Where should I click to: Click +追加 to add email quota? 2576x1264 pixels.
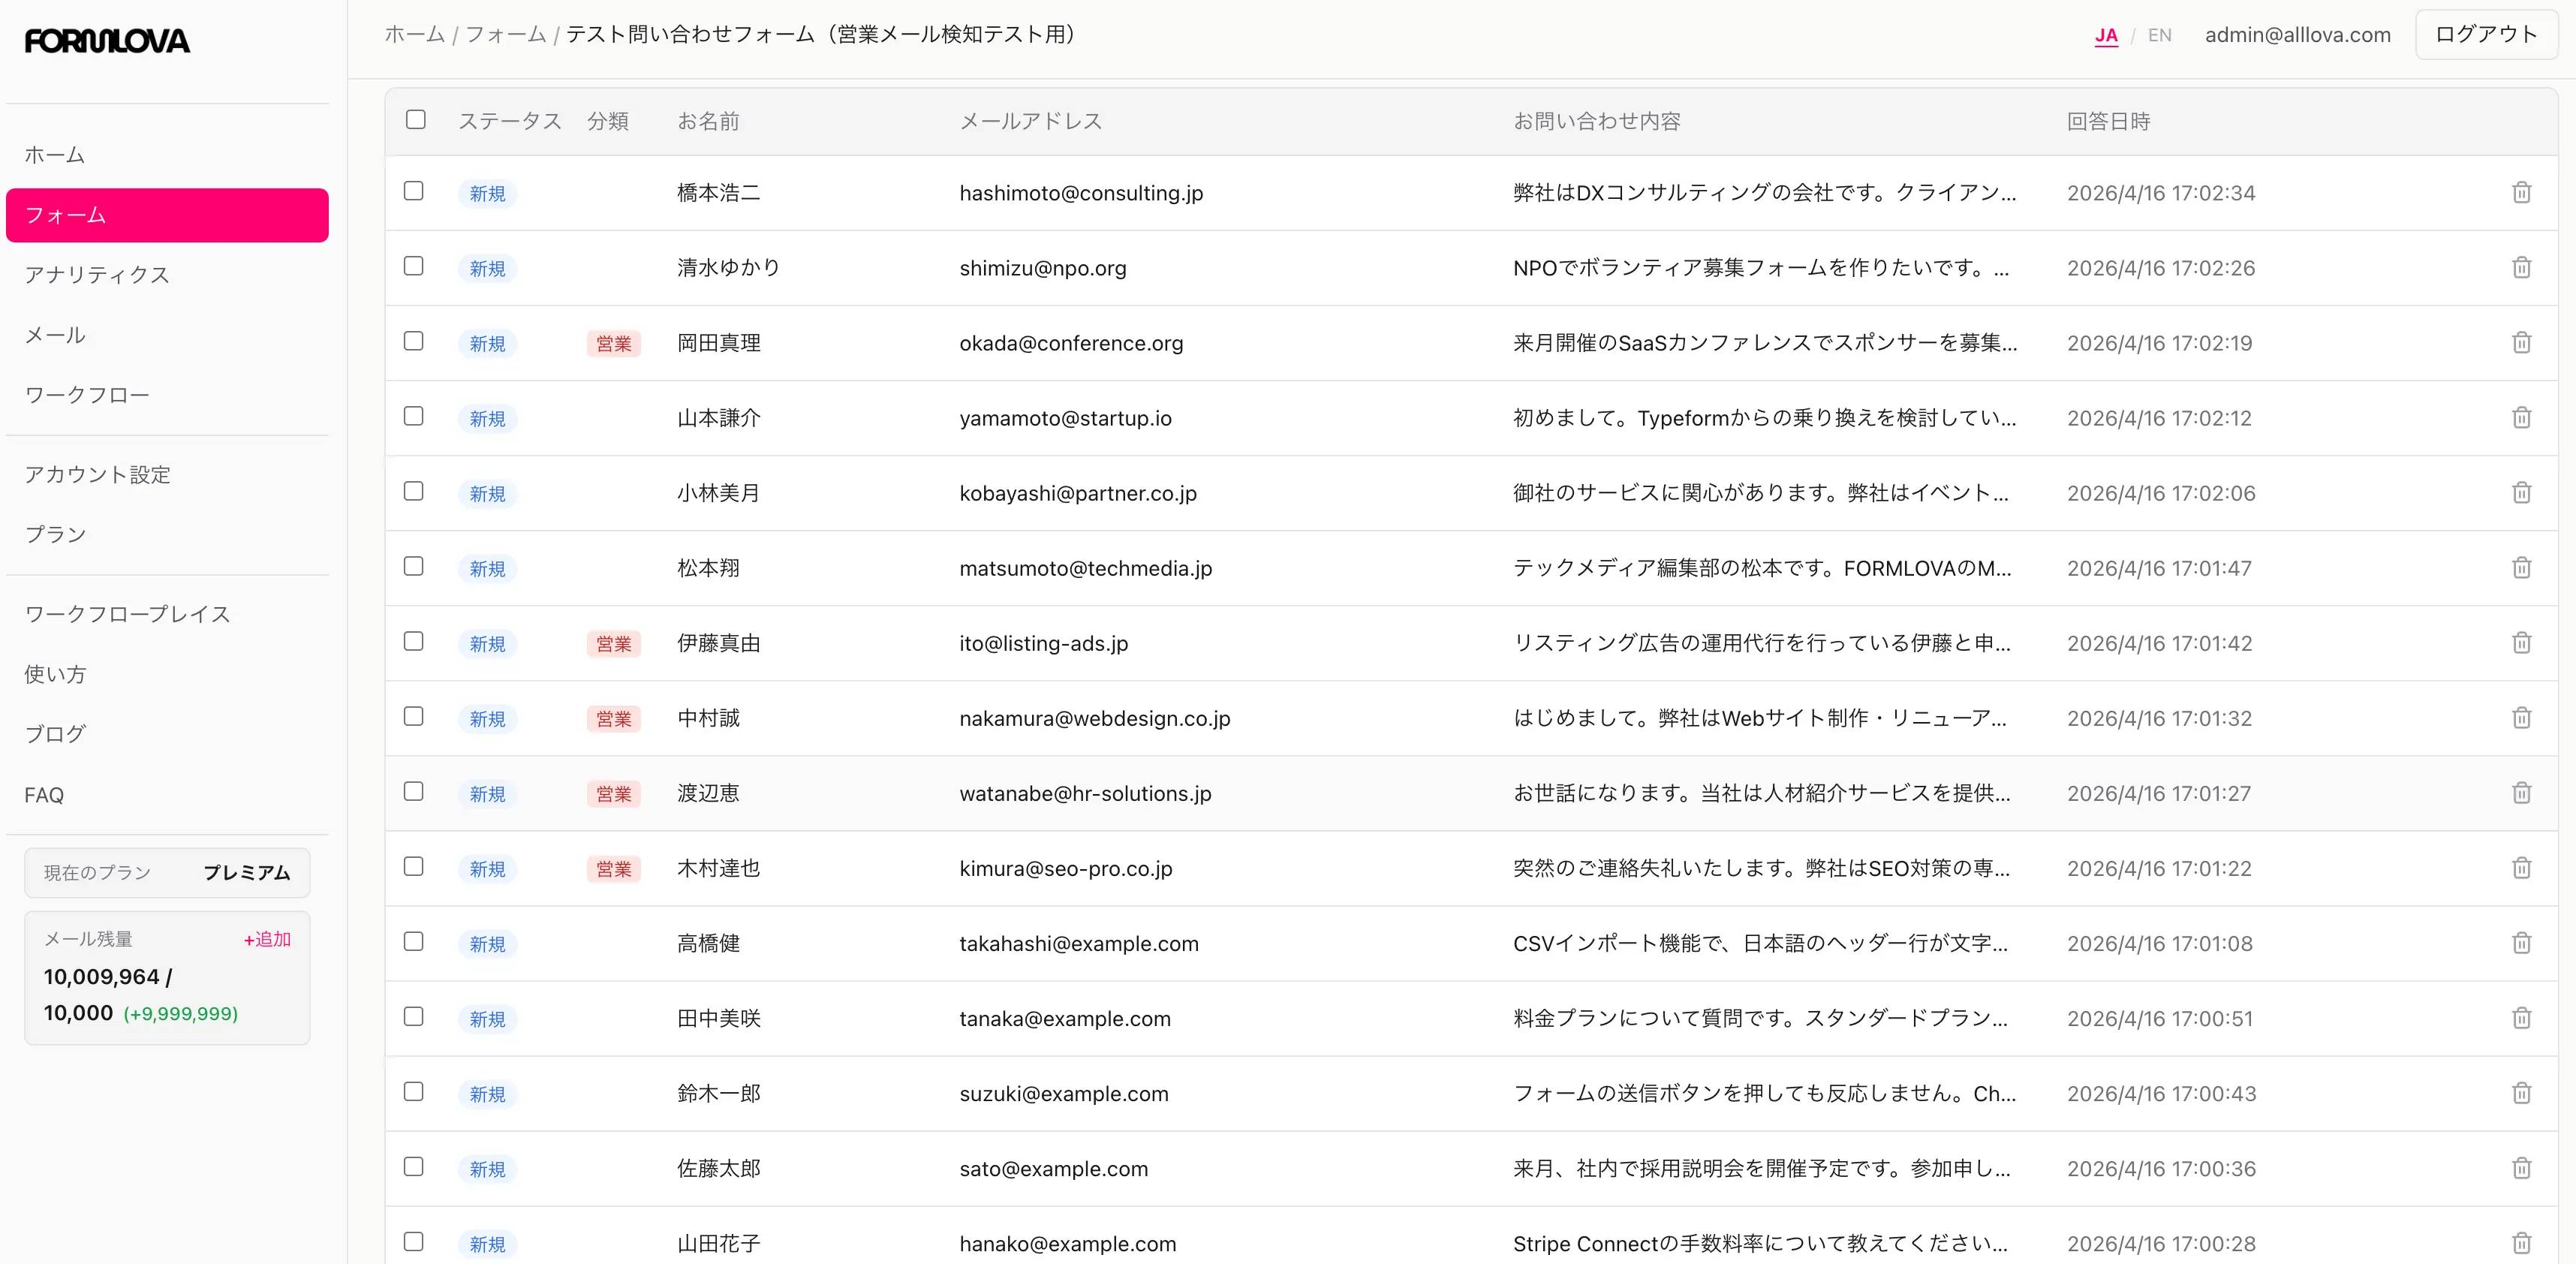(265, 940)
